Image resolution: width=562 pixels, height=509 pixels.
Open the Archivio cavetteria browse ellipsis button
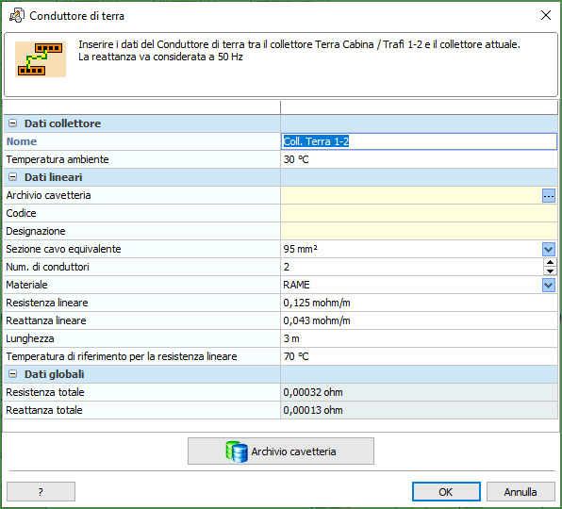pyautogui.click(x=549, y=195)
